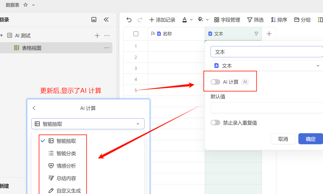Choose 自定义生成 option in the list
This screenshot has width=323, height=194.
(68, 191)
